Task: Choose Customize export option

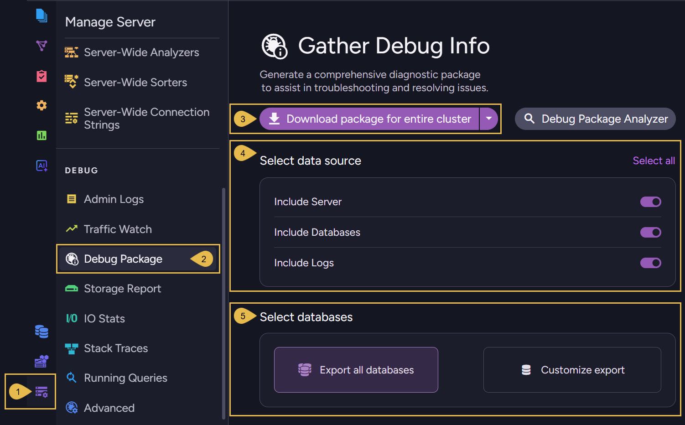Action: tap(572, 370)
